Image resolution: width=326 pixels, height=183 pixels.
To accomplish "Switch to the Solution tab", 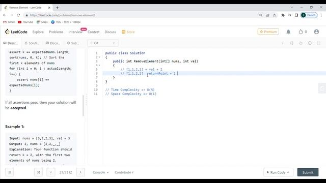I will pos(32,43).
